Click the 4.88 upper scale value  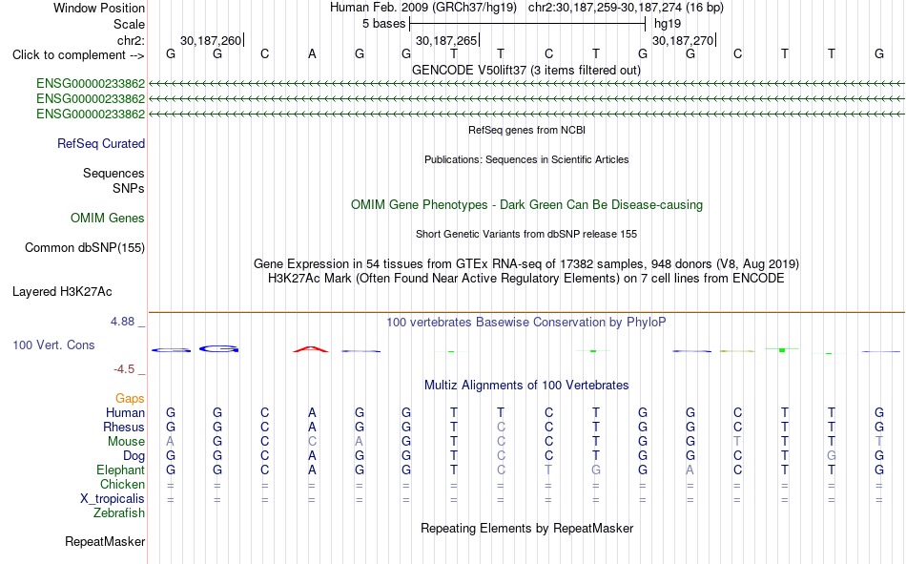(x=122, y=321)
